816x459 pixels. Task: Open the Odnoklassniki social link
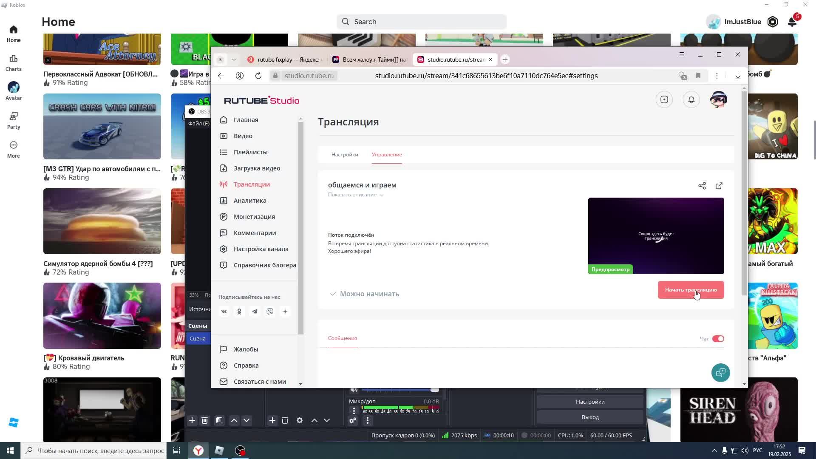coord(239,312)
